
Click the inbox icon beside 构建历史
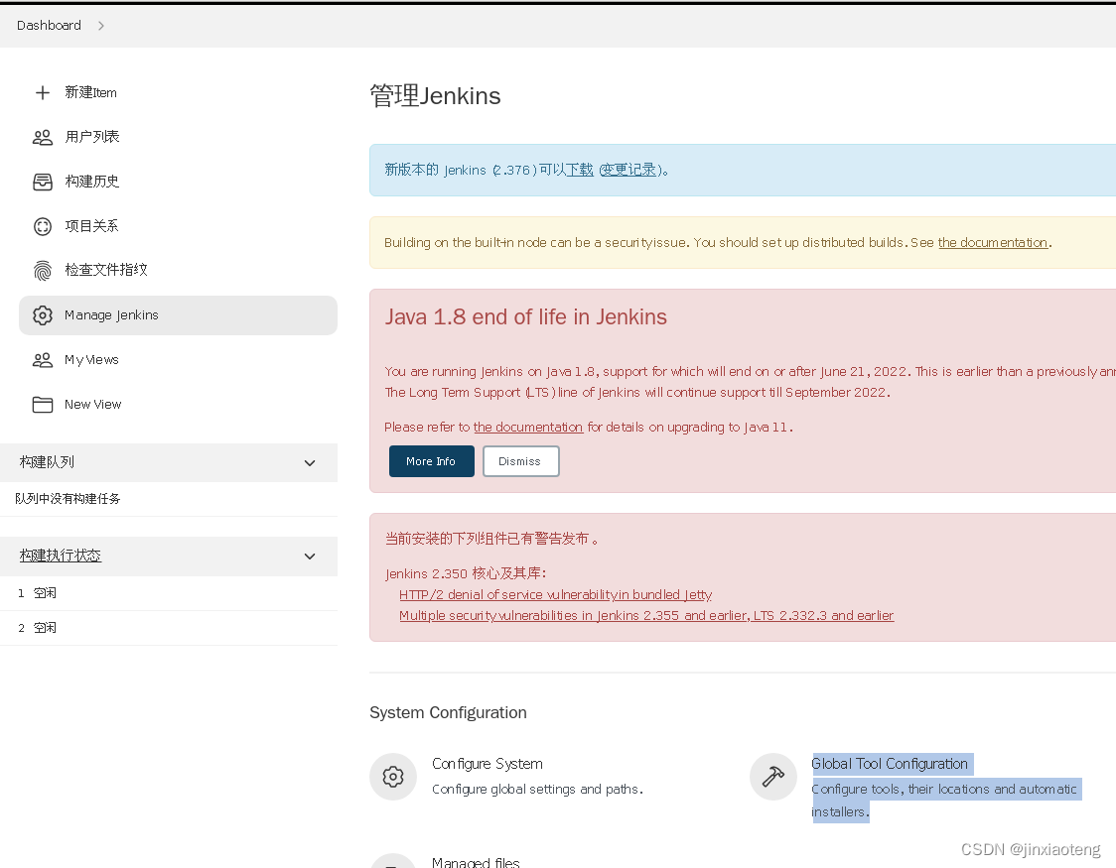(x=43, y=182)
